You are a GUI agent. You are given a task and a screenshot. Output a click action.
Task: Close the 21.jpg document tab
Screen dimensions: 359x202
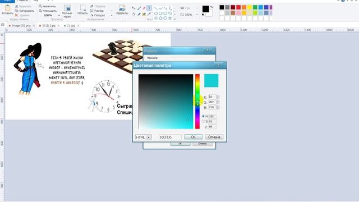[x=79, y=26]
